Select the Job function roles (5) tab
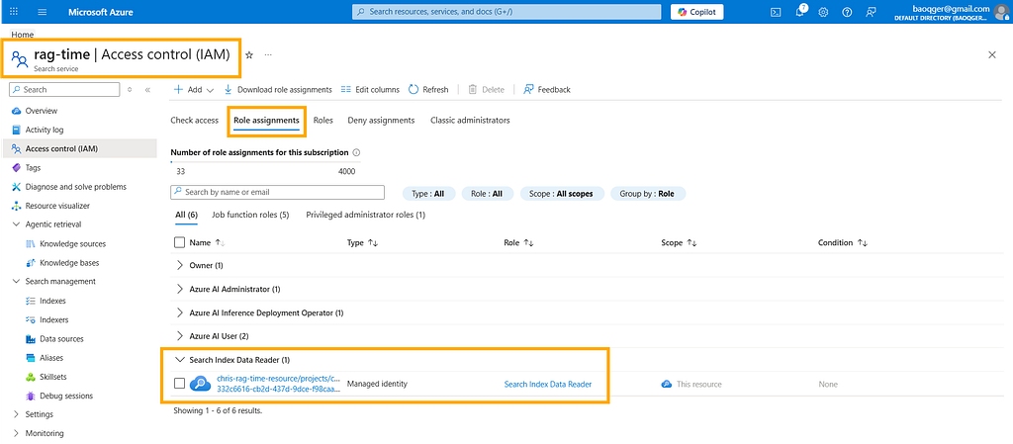Viewport: 1013px width, 444px height. 250,215
